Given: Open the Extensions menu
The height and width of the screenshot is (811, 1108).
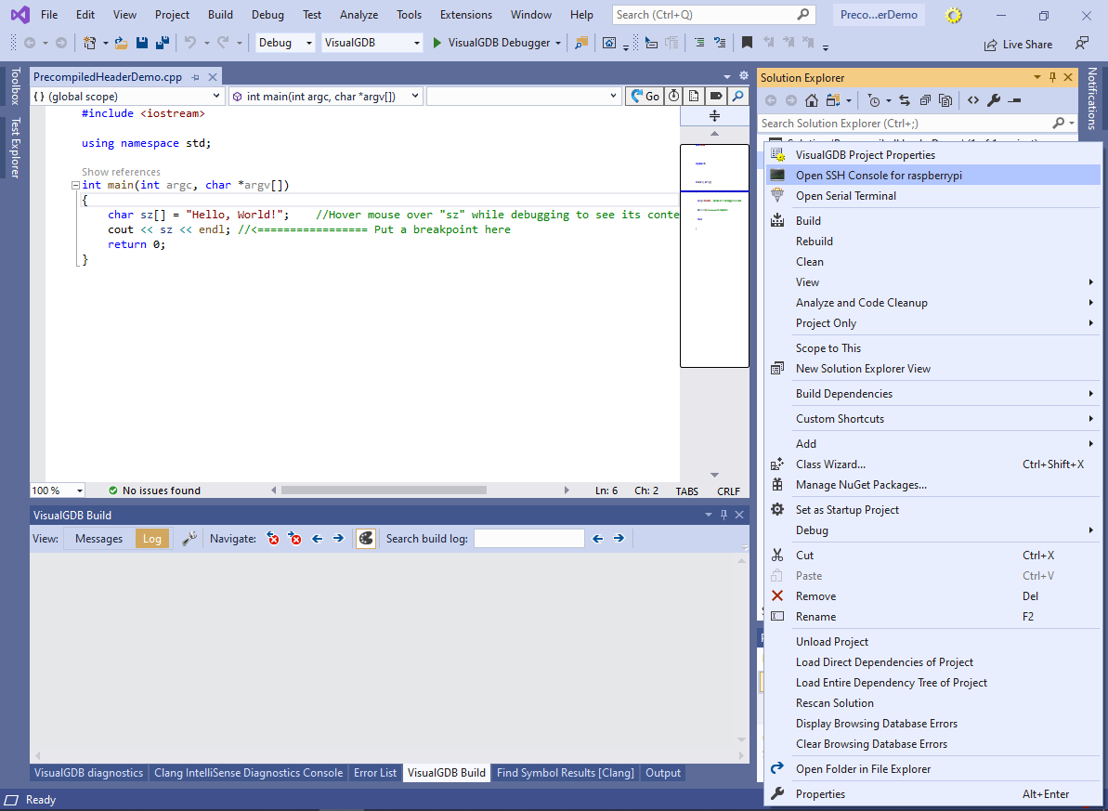Looking at the screenshot, I should [465, 14].
